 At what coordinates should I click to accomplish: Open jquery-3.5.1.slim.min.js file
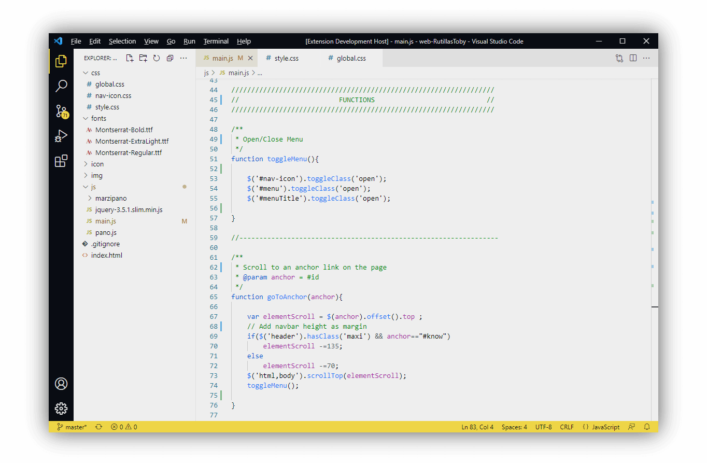click(135, 209)
